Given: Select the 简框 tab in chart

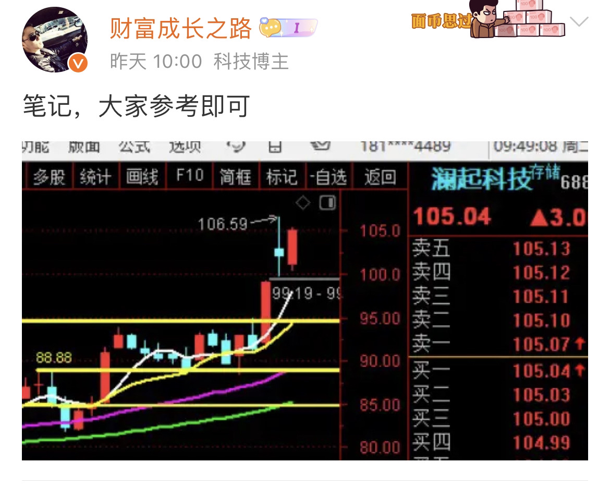Looking at the screenshot, I should pos(235,177).
